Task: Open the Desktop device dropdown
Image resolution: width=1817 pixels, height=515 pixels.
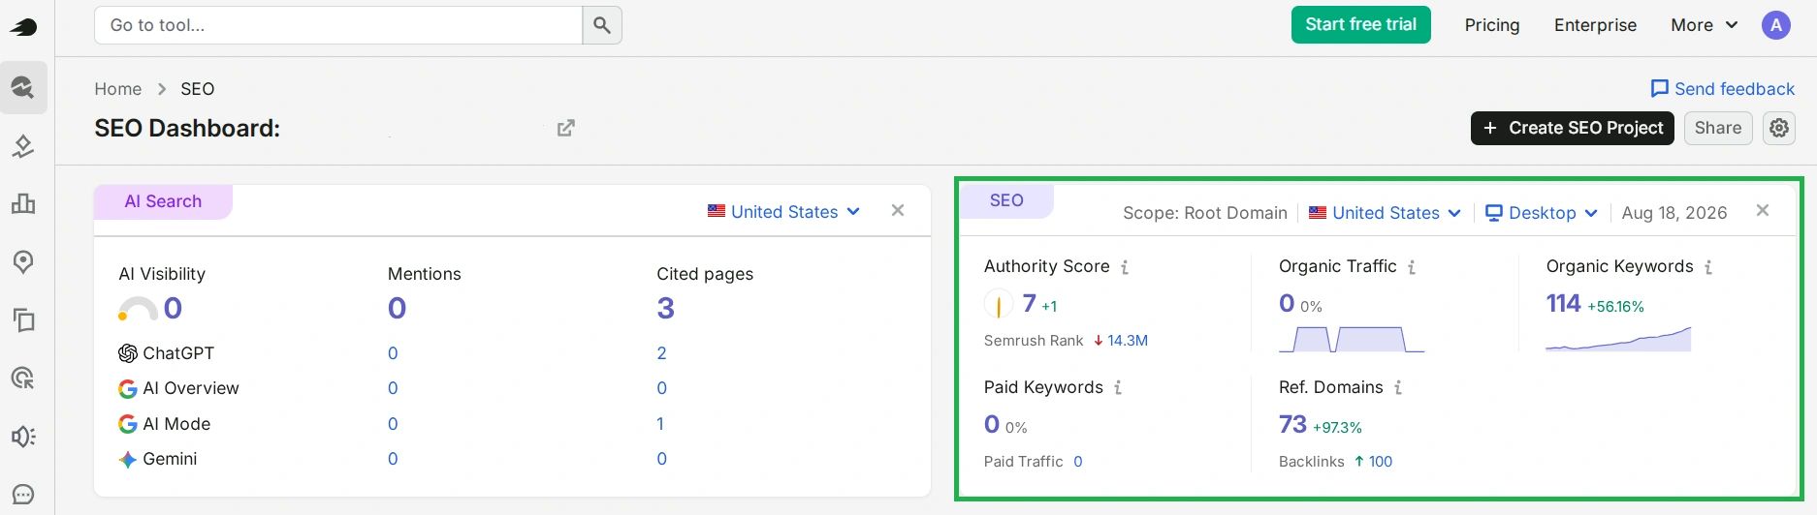Action: click(x=1542, y=213)
